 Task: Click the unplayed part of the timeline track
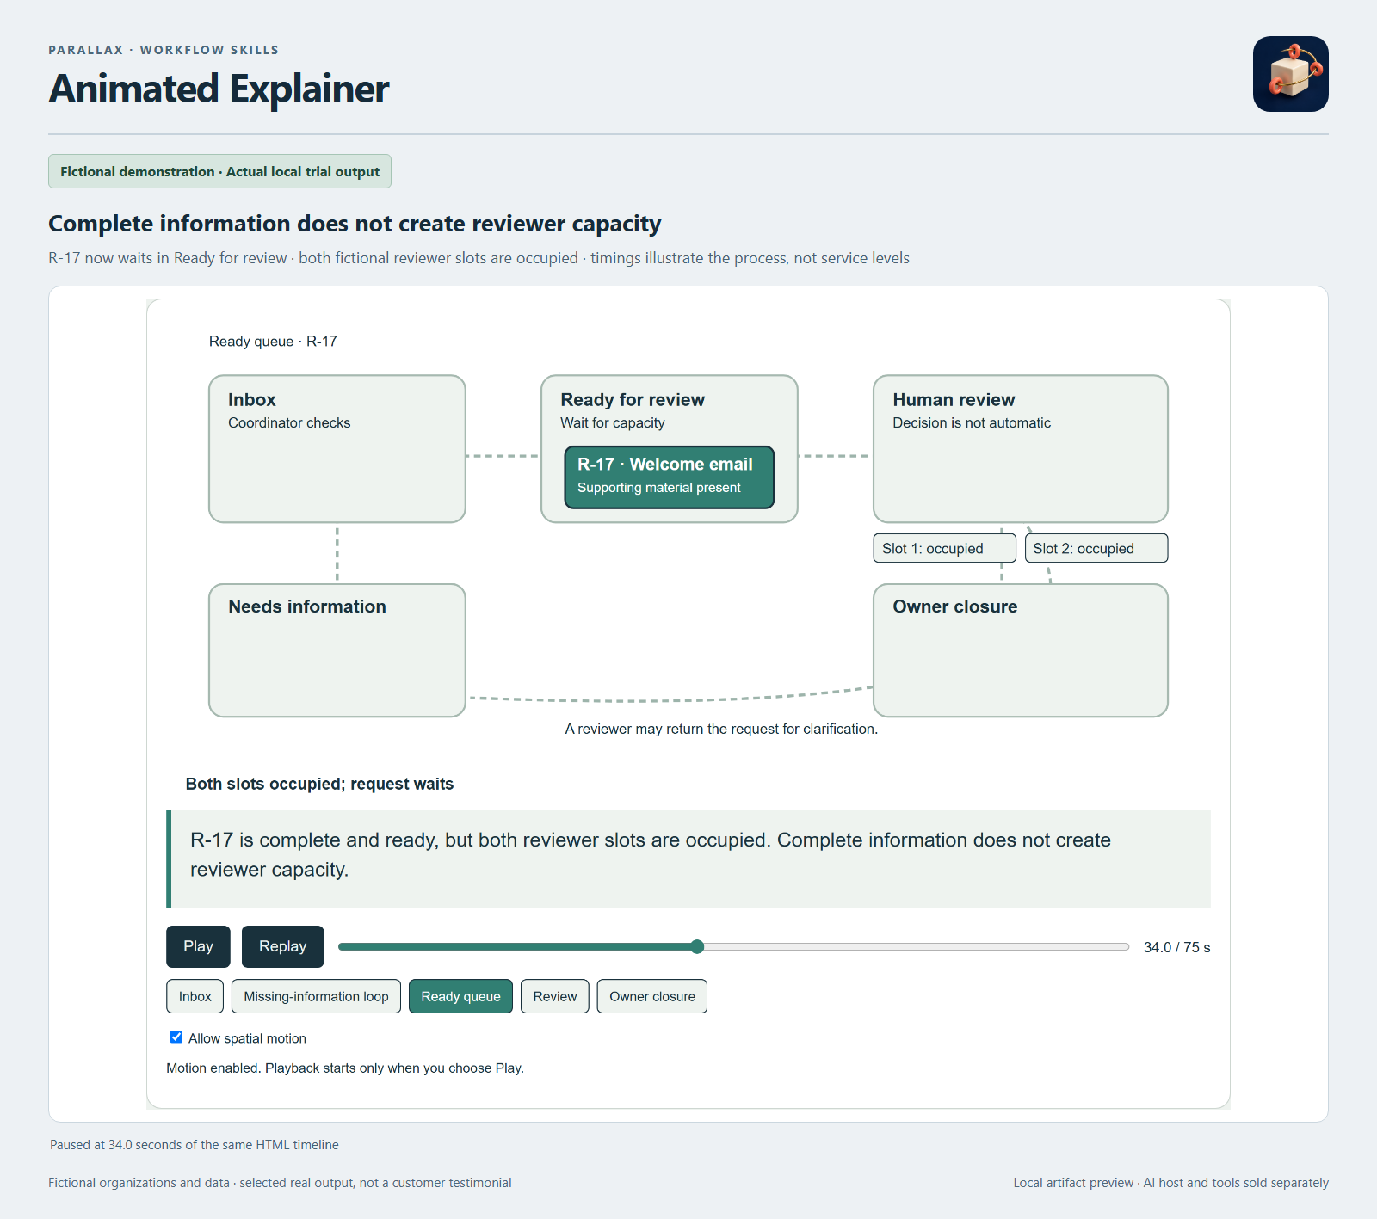tap(917, 946)
